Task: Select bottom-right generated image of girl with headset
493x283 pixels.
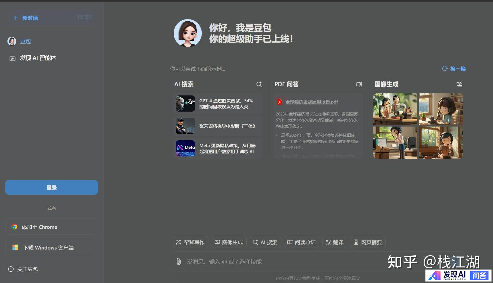Action: point(441,142)
